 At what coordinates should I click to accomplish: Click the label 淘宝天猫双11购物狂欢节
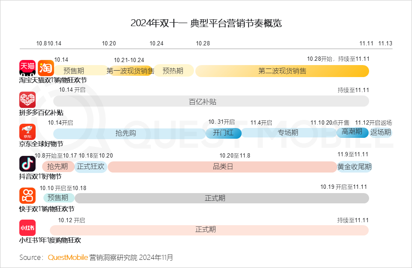[53, 80]
